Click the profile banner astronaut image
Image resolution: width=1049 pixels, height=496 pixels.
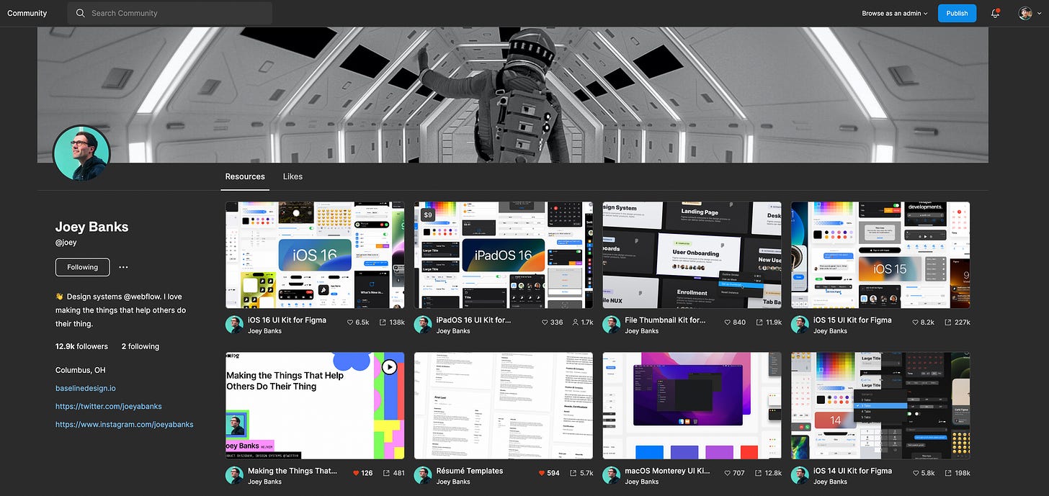(513, 95)
